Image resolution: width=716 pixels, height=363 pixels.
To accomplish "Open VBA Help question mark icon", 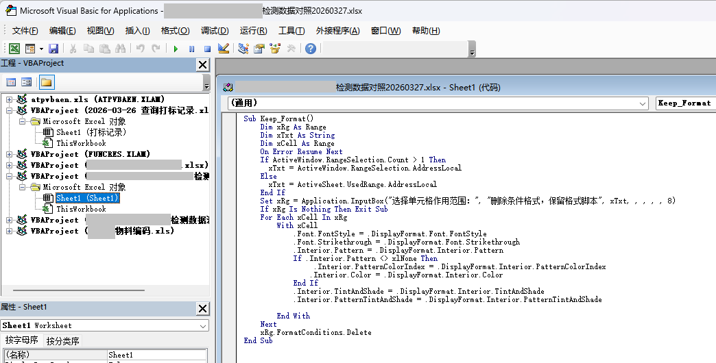I will coord(311,49).
